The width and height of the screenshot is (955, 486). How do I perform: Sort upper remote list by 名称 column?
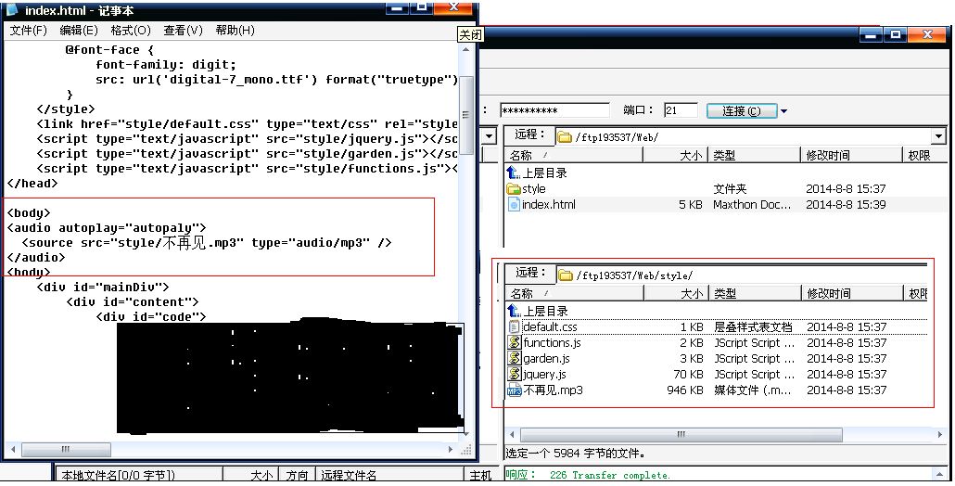coord(574,155)
